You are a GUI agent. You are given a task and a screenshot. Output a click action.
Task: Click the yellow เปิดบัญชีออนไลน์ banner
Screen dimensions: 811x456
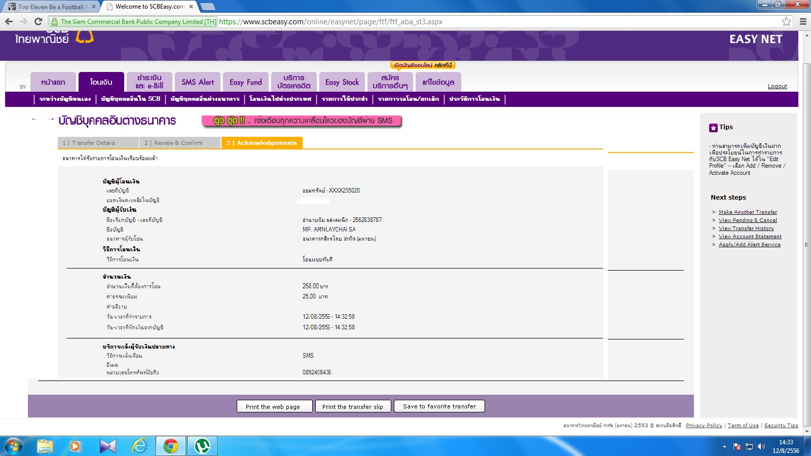point(423,65)
